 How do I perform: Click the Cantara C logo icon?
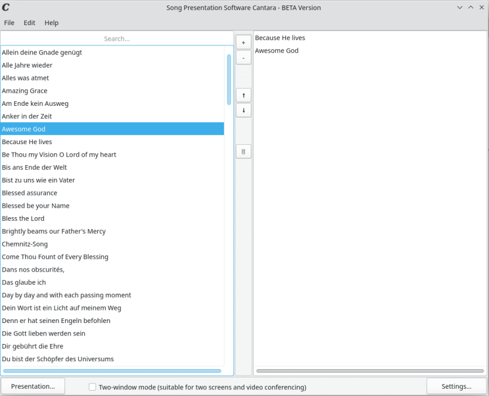click(x=5, y=7)
